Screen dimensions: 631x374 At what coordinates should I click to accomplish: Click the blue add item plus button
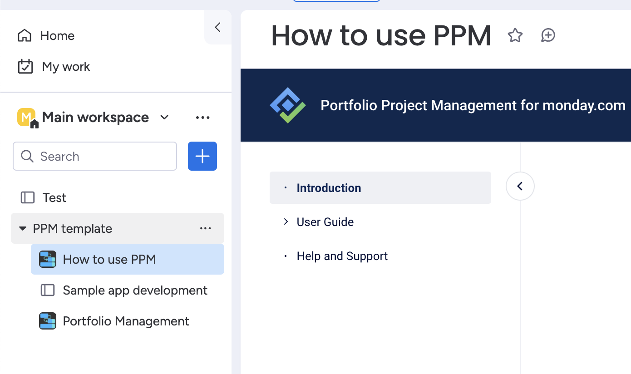pyautogui.click(x=202, y=156)
